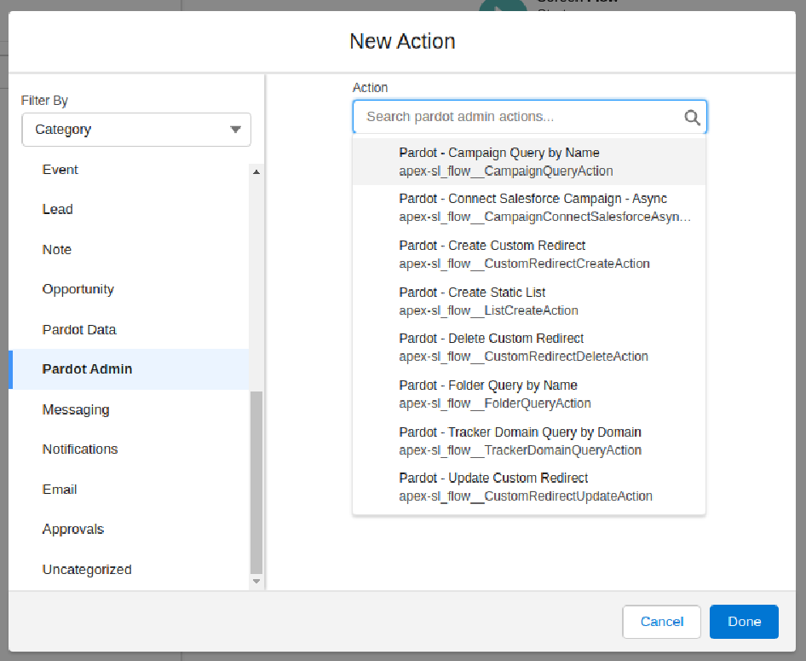The height and width of the screenshot is (661, 806).
Task: Click the scroll-down arrow on the category list
Action: [x=256, y=582]
